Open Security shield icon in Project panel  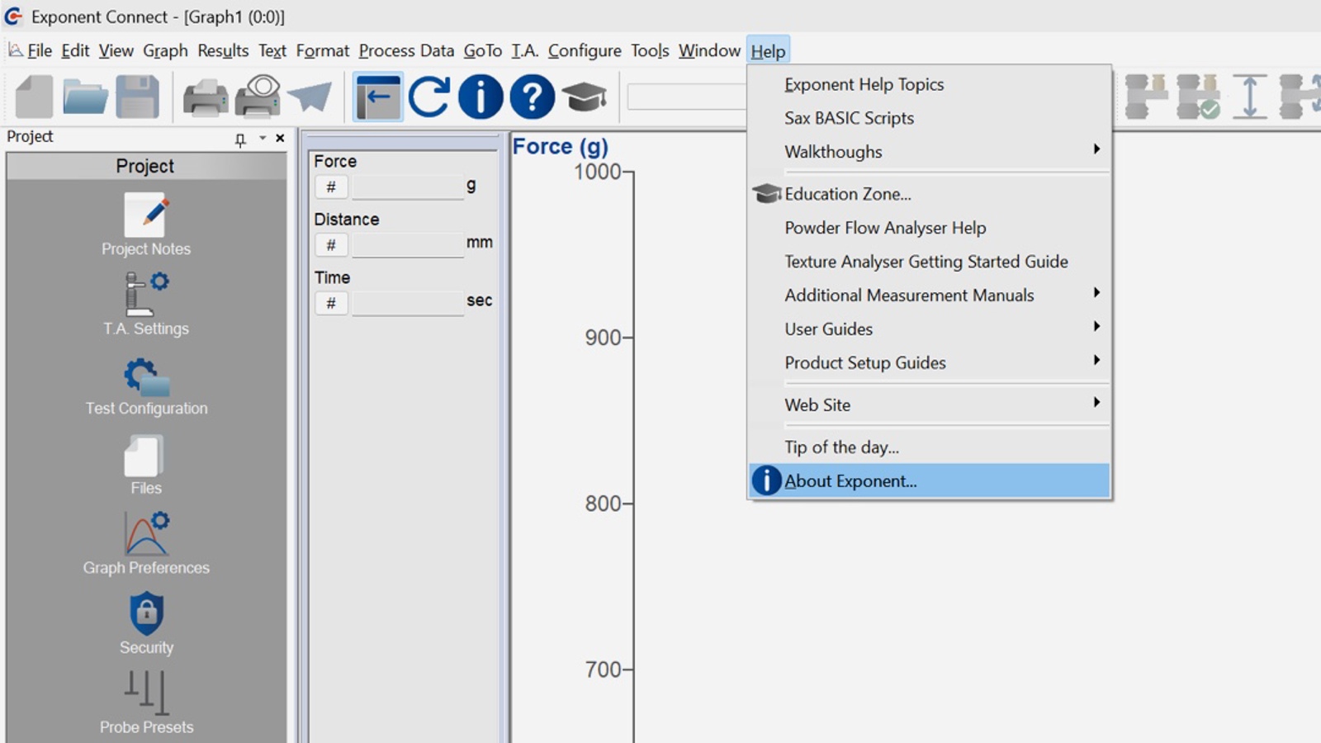point(146,623)
